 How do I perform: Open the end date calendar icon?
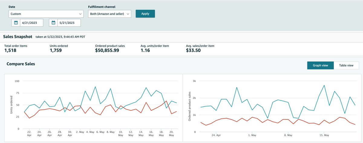pos(54,23)
